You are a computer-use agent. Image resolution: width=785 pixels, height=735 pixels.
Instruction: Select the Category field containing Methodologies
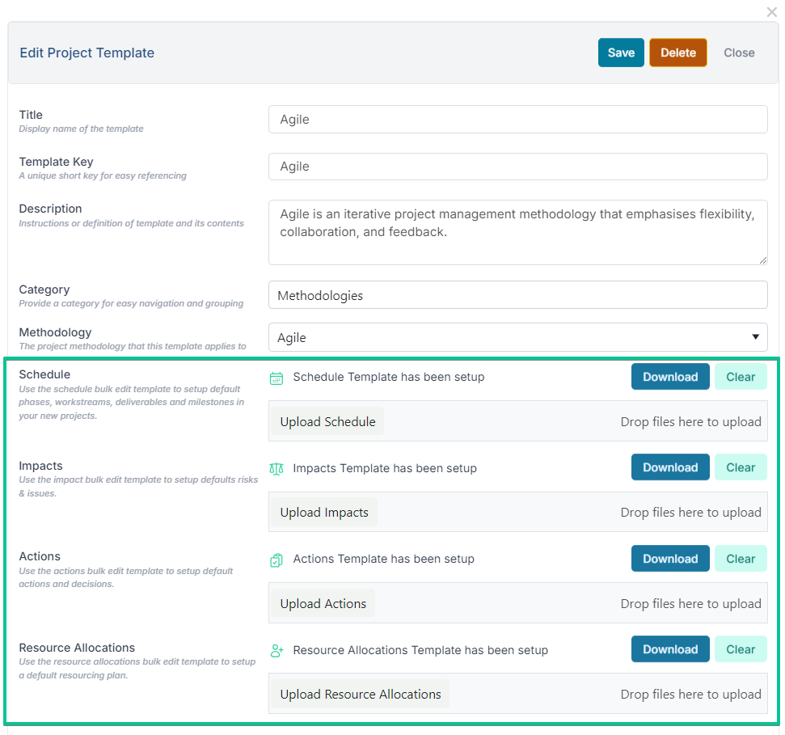[x=517, y=295]
